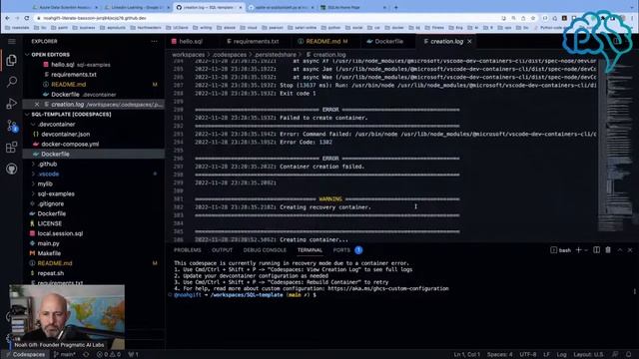The height and width of the screenshot is (359, 639).
Task: Open a new browser tab
Action: 395,7
